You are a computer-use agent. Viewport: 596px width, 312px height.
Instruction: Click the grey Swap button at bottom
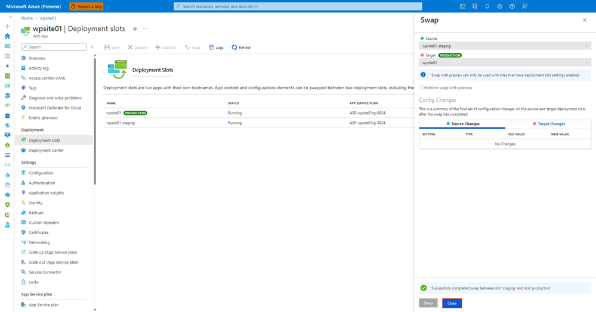pos(428,303)
